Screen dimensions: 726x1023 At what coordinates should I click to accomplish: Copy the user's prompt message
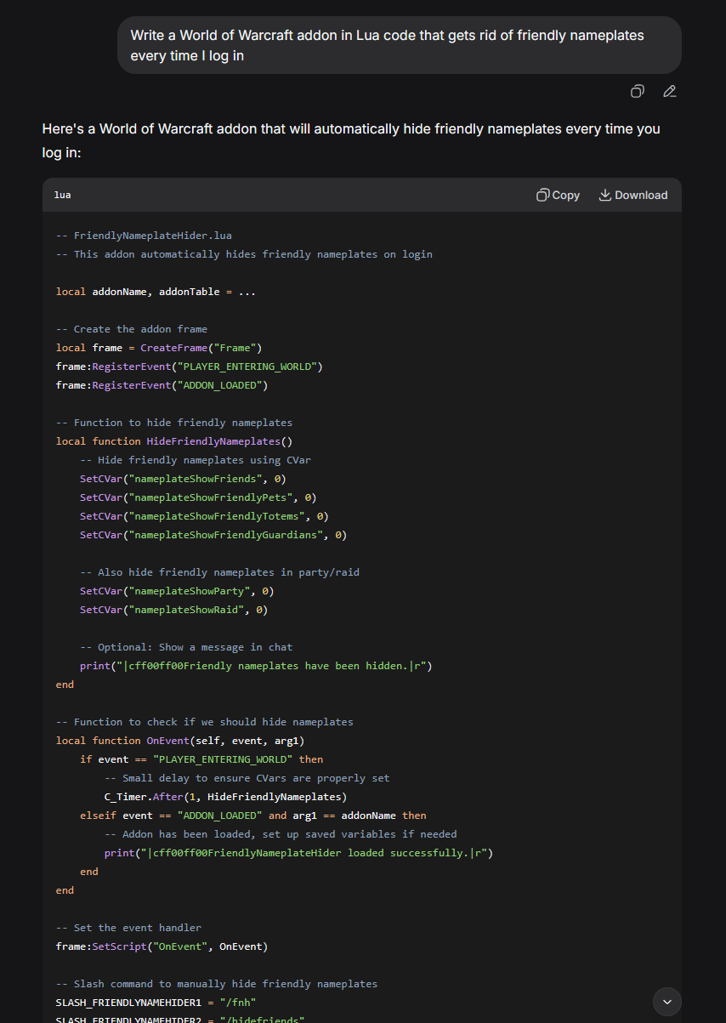pyautogui.click(x=637, y=91)
